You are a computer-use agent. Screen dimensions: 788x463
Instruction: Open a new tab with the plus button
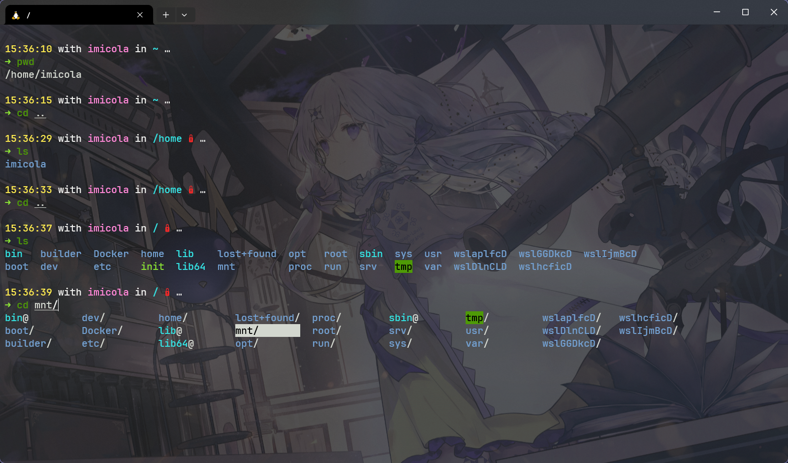point(166,15)
